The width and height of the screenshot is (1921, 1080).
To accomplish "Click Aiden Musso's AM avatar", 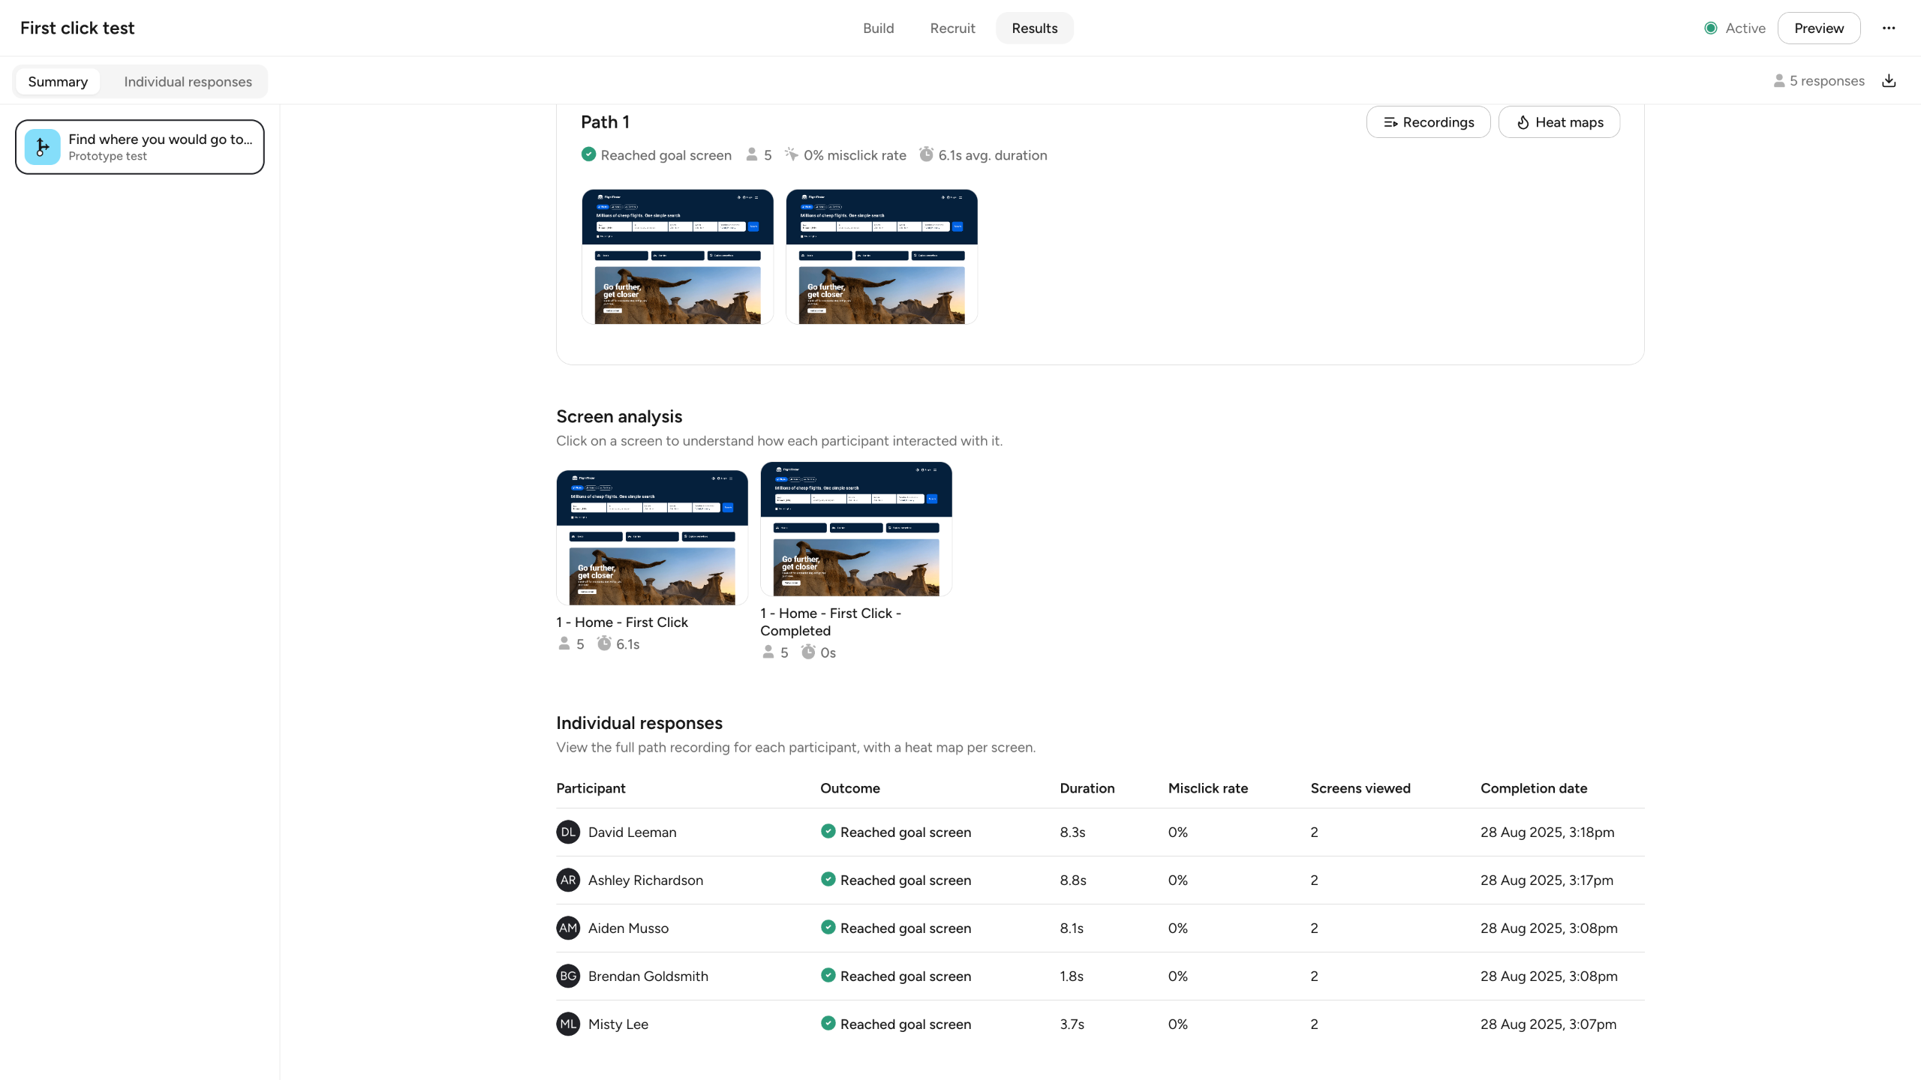I will (x=568, y=928).
